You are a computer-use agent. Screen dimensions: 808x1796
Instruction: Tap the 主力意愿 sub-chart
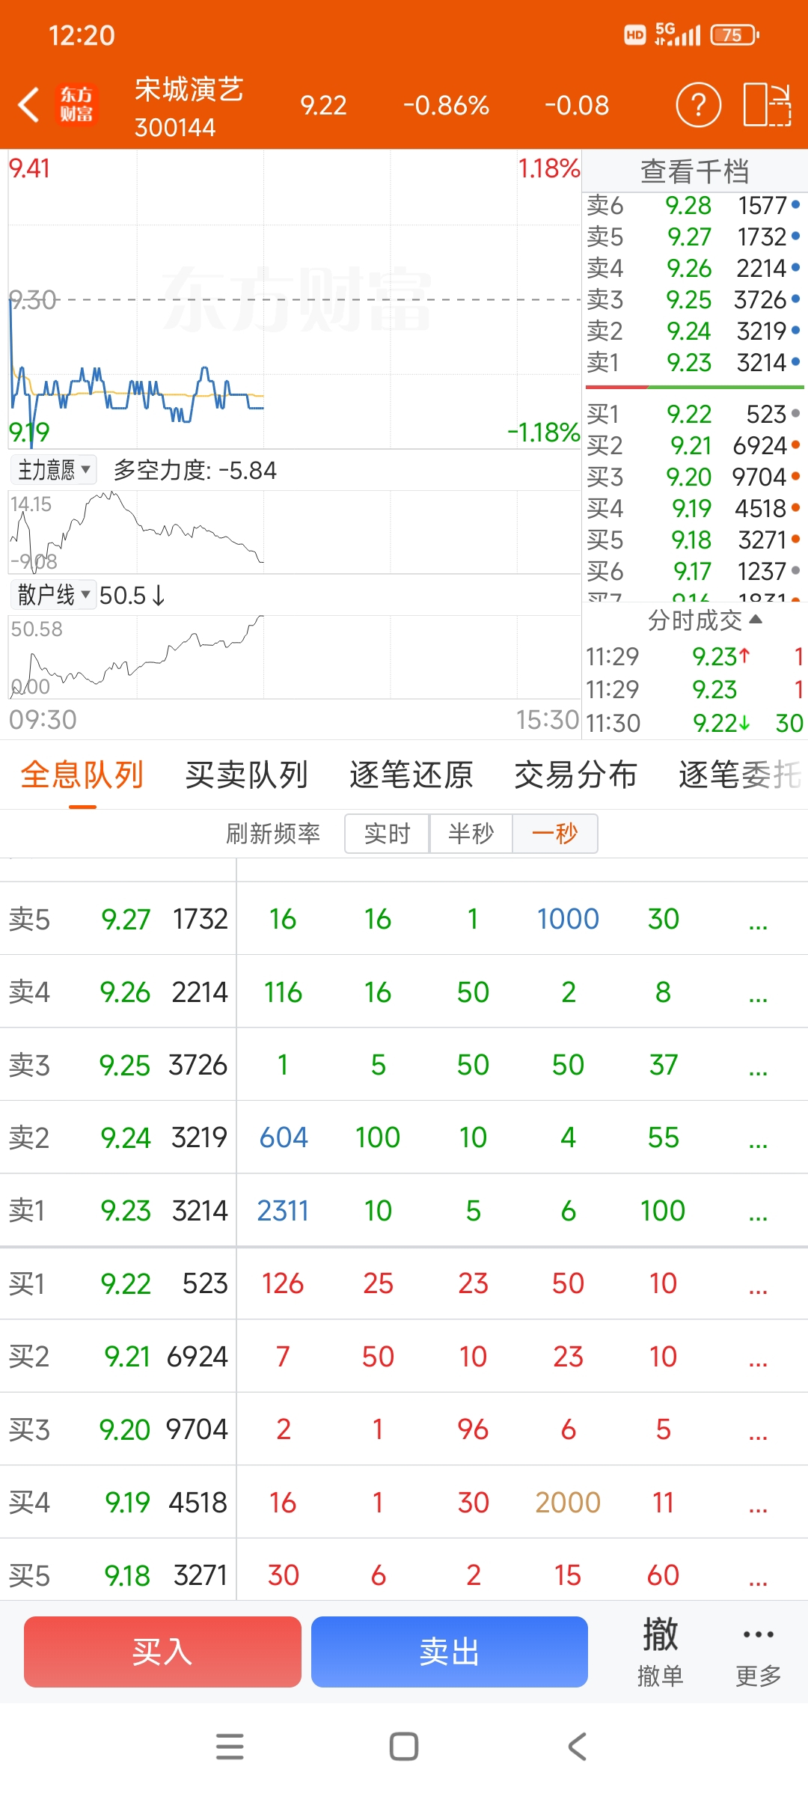295,532
